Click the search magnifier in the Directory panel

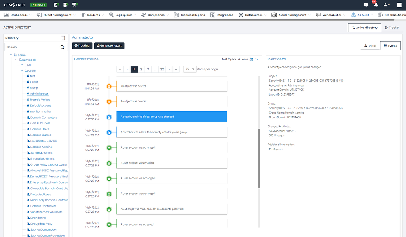(x=62, y=47)
